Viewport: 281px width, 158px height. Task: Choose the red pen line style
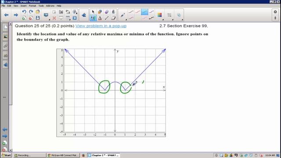pyautogui.click(x=138, y=12)
